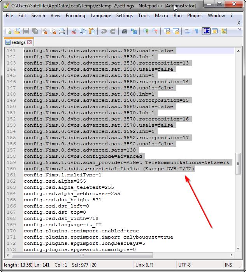Viewport: 246px width, 272px height.
Task: Click the Zoom In magnifier icon
Action: [x=146, y=31]
